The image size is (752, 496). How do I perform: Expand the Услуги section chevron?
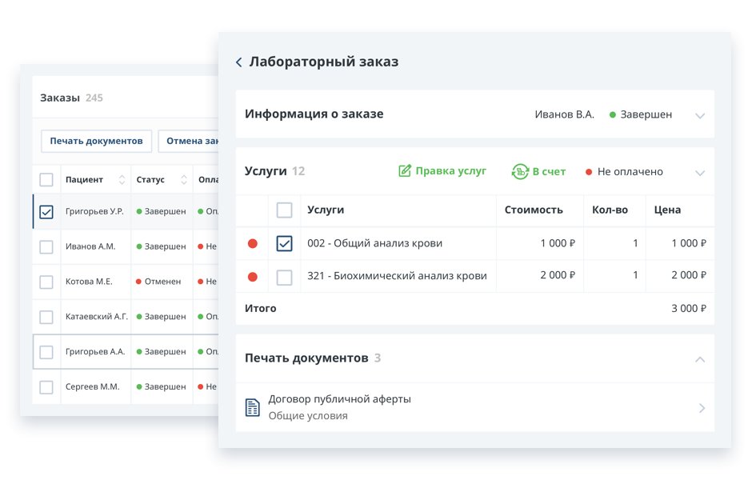click(700, 172)
